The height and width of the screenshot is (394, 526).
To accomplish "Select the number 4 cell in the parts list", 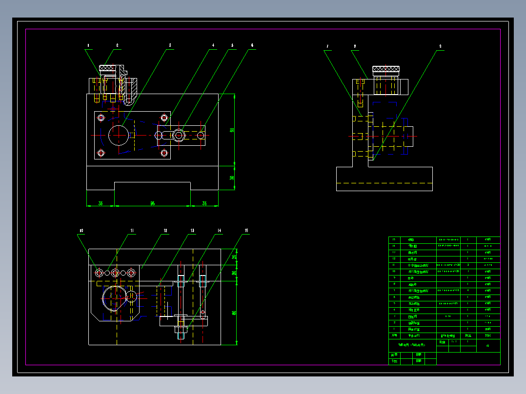I will (394, 310).
